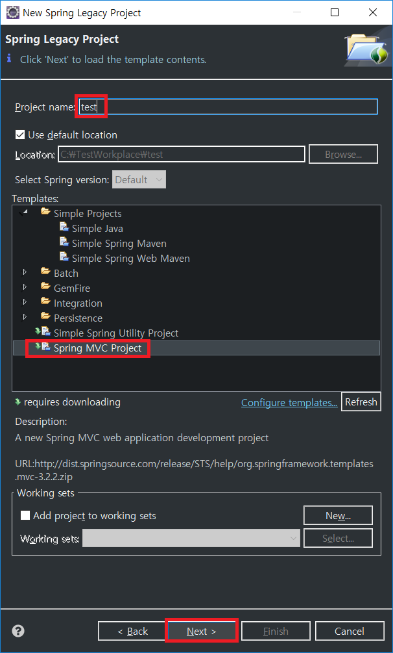
Task: Click the Project name input field
Action: [x=228, y=107]
